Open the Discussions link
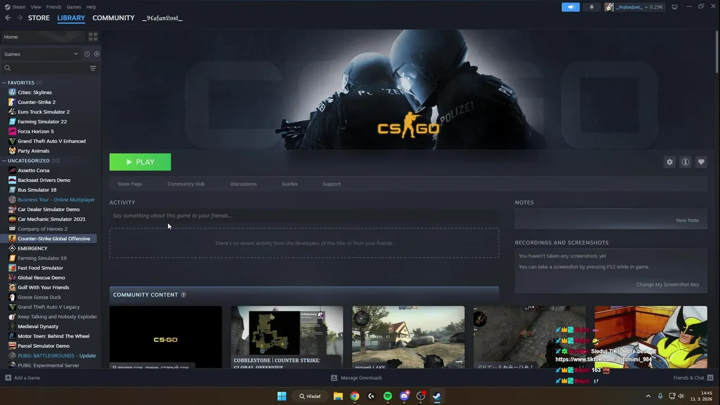This screenshot has height=405, width=720. (x=243, y=184)
